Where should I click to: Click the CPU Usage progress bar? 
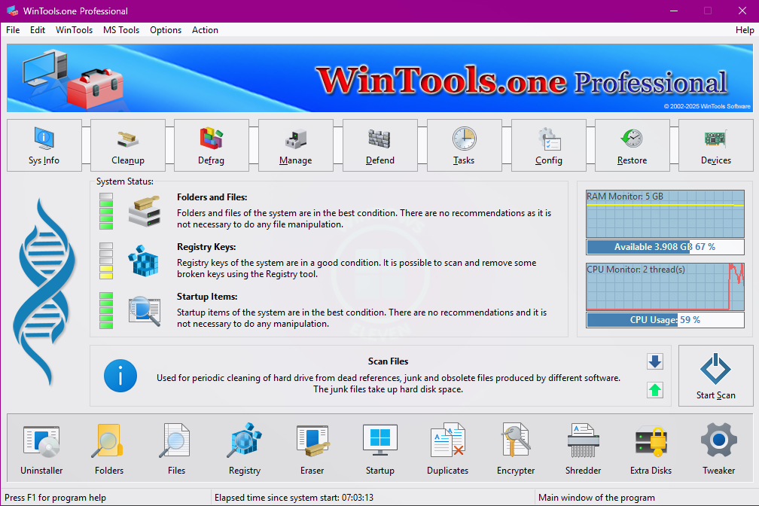(665, 320)
